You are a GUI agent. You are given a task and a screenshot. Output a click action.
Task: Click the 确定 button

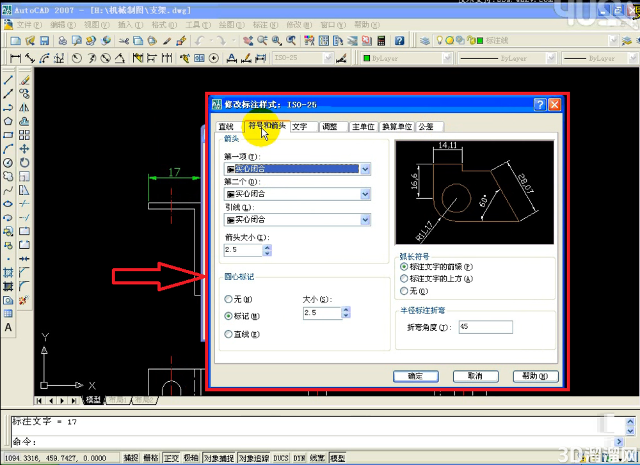[416, 376]
